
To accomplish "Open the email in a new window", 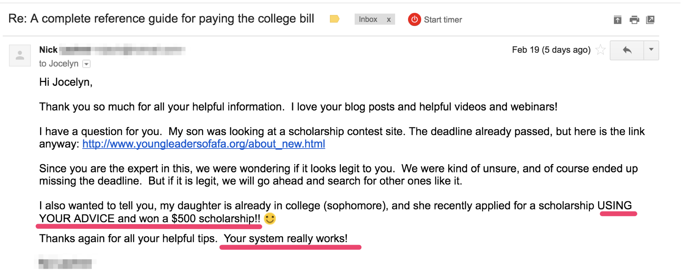I will tap(650, 20).
